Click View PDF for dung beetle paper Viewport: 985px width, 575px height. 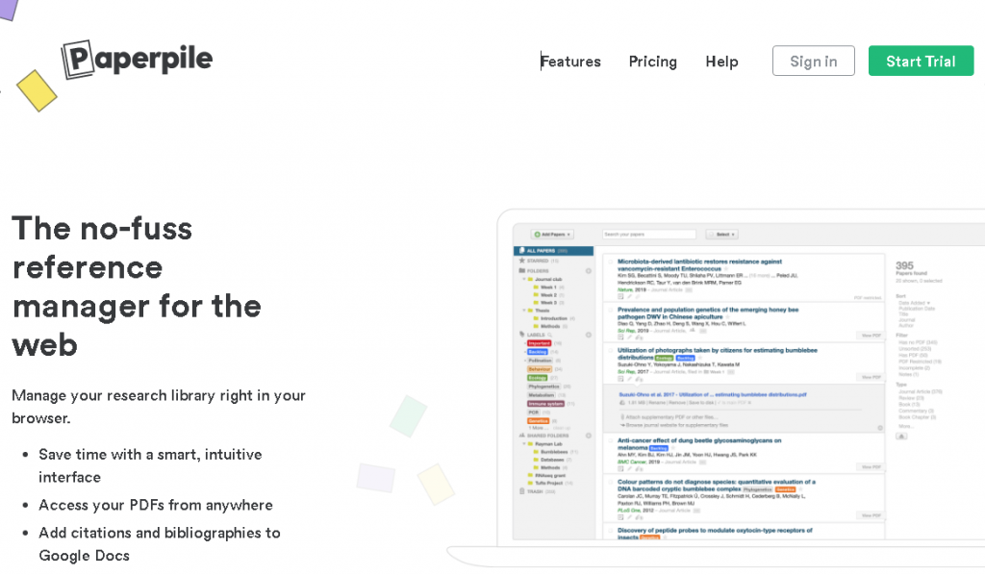(871, 467)
